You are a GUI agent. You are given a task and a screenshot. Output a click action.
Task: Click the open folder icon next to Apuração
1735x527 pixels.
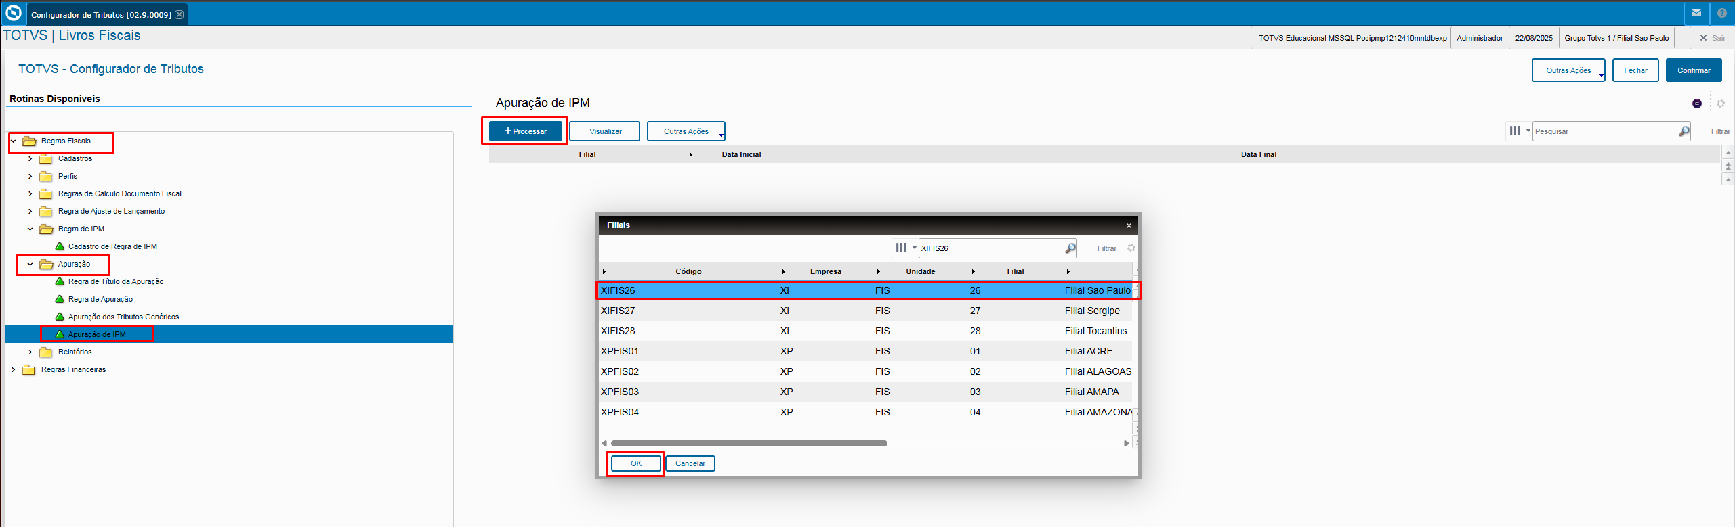coord(46,265)
